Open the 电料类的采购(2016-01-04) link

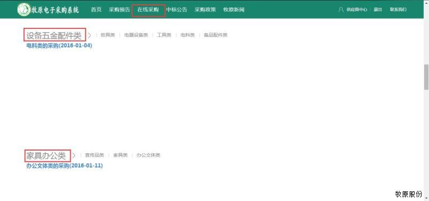pyautogui.click(x=59, y=46)
